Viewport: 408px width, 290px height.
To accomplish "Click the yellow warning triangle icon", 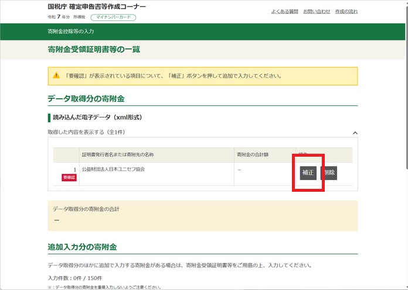I will tap(56, 76).
